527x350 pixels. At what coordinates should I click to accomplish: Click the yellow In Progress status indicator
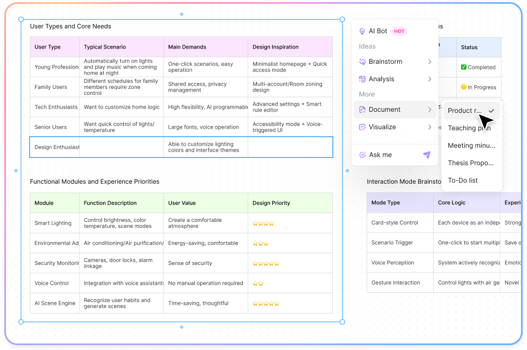[x=464, y=87]
